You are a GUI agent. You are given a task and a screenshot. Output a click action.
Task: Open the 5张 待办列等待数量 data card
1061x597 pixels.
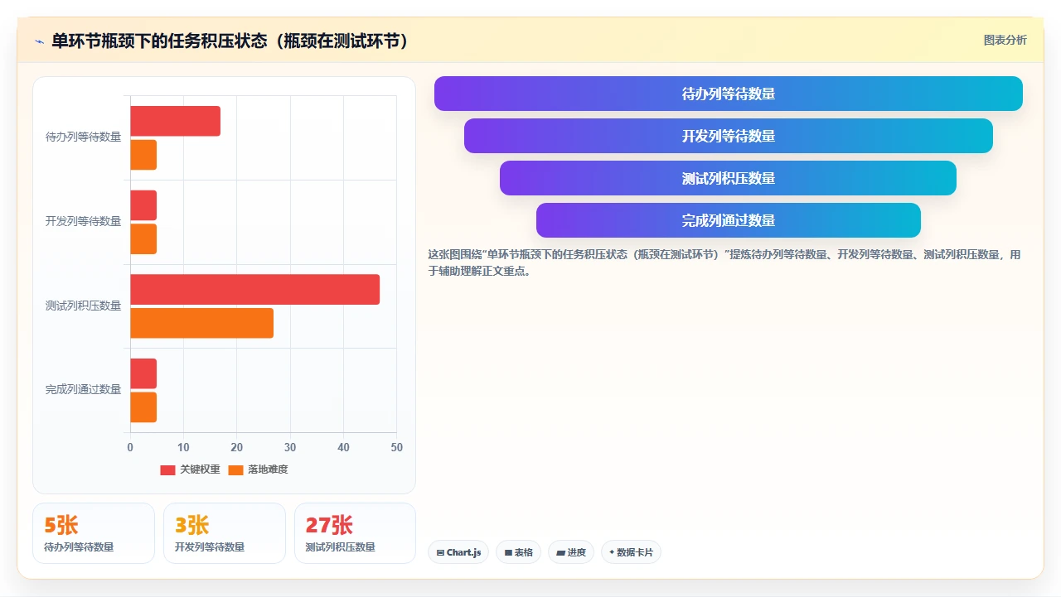94,533
